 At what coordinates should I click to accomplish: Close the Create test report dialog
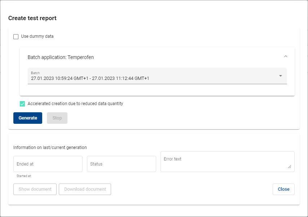point(283,189)
